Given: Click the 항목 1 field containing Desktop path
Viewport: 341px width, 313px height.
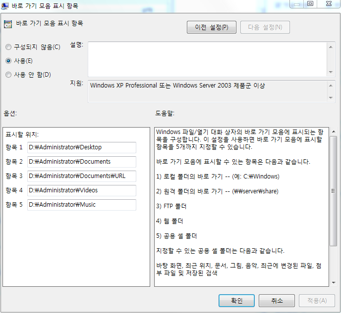Looking at the screenshot, I should (82, 147).
